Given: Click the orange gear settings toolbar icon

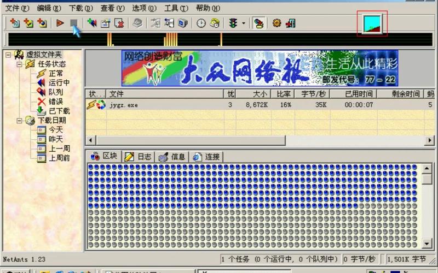Looking at the screenshot, I should (x=276, y=23).
